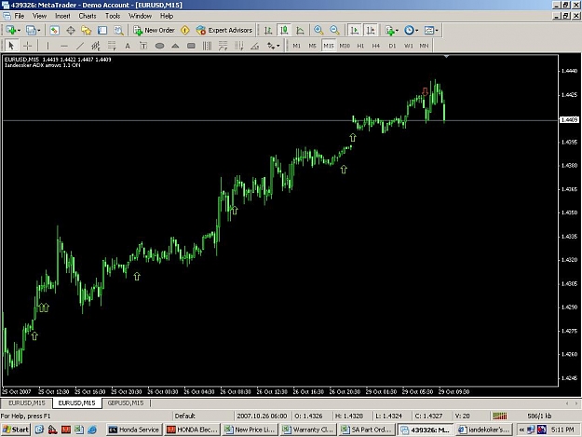Select the Fibonacci Time Zones tool
This screenshot has height=437, width=582.
pos(239,46)
